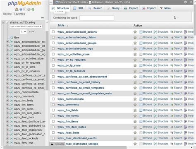Open the SQL tab
The width and height of the screenshot is (196, 149).
tap(78, 8)
